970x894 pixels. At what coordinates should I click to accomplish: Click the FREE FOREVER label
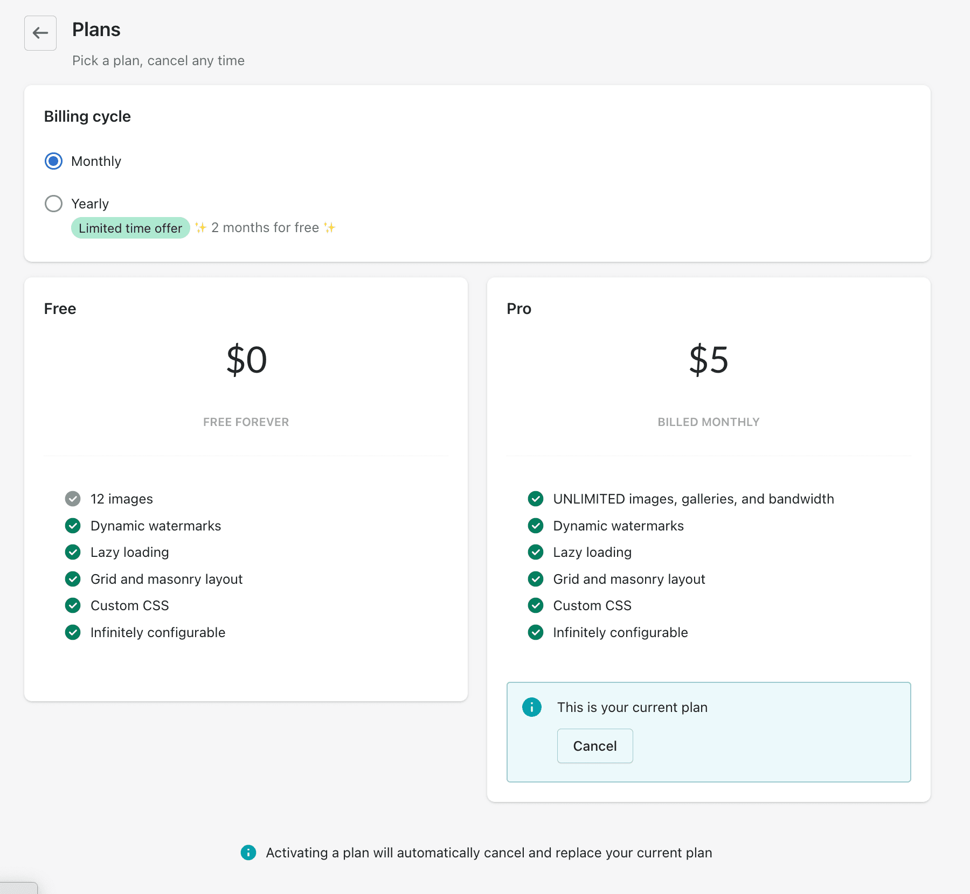(x=246, y=422)
